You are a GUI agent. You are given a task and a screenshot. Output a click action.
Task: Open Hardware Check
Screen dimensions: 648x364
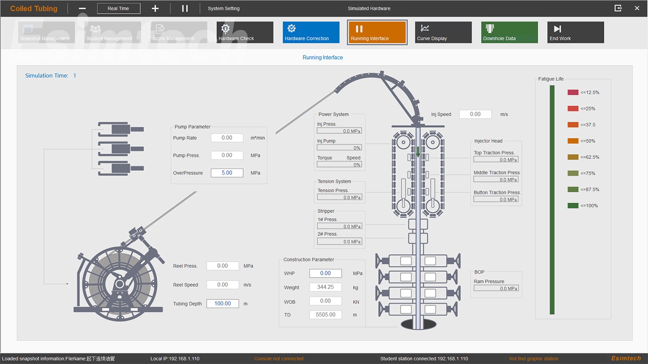(x=245, y=32)
